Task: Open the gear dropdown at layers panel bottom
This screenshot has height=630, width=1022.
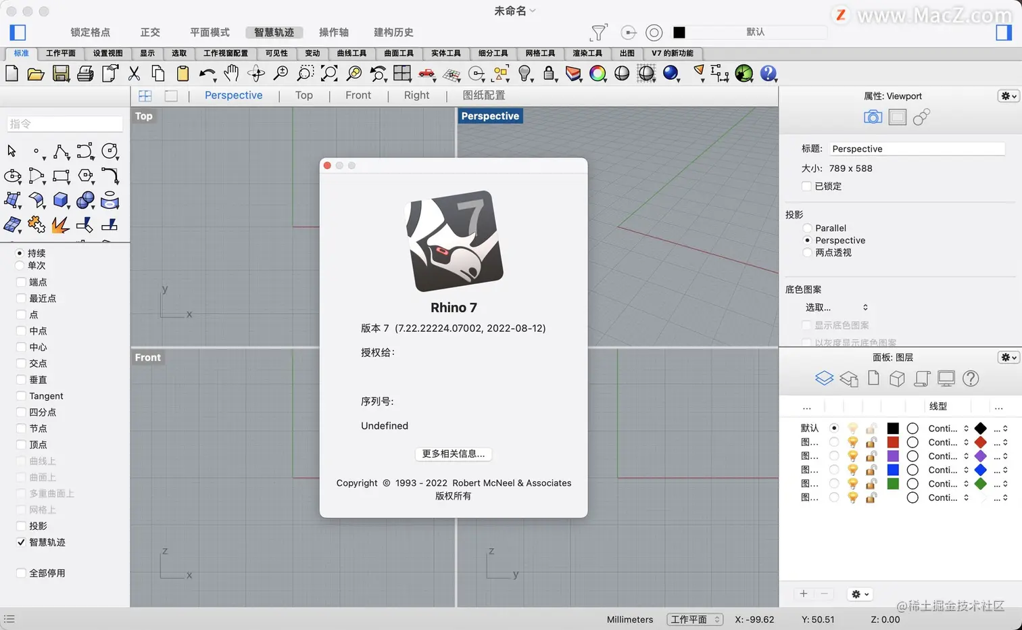Action: point(860,594)
